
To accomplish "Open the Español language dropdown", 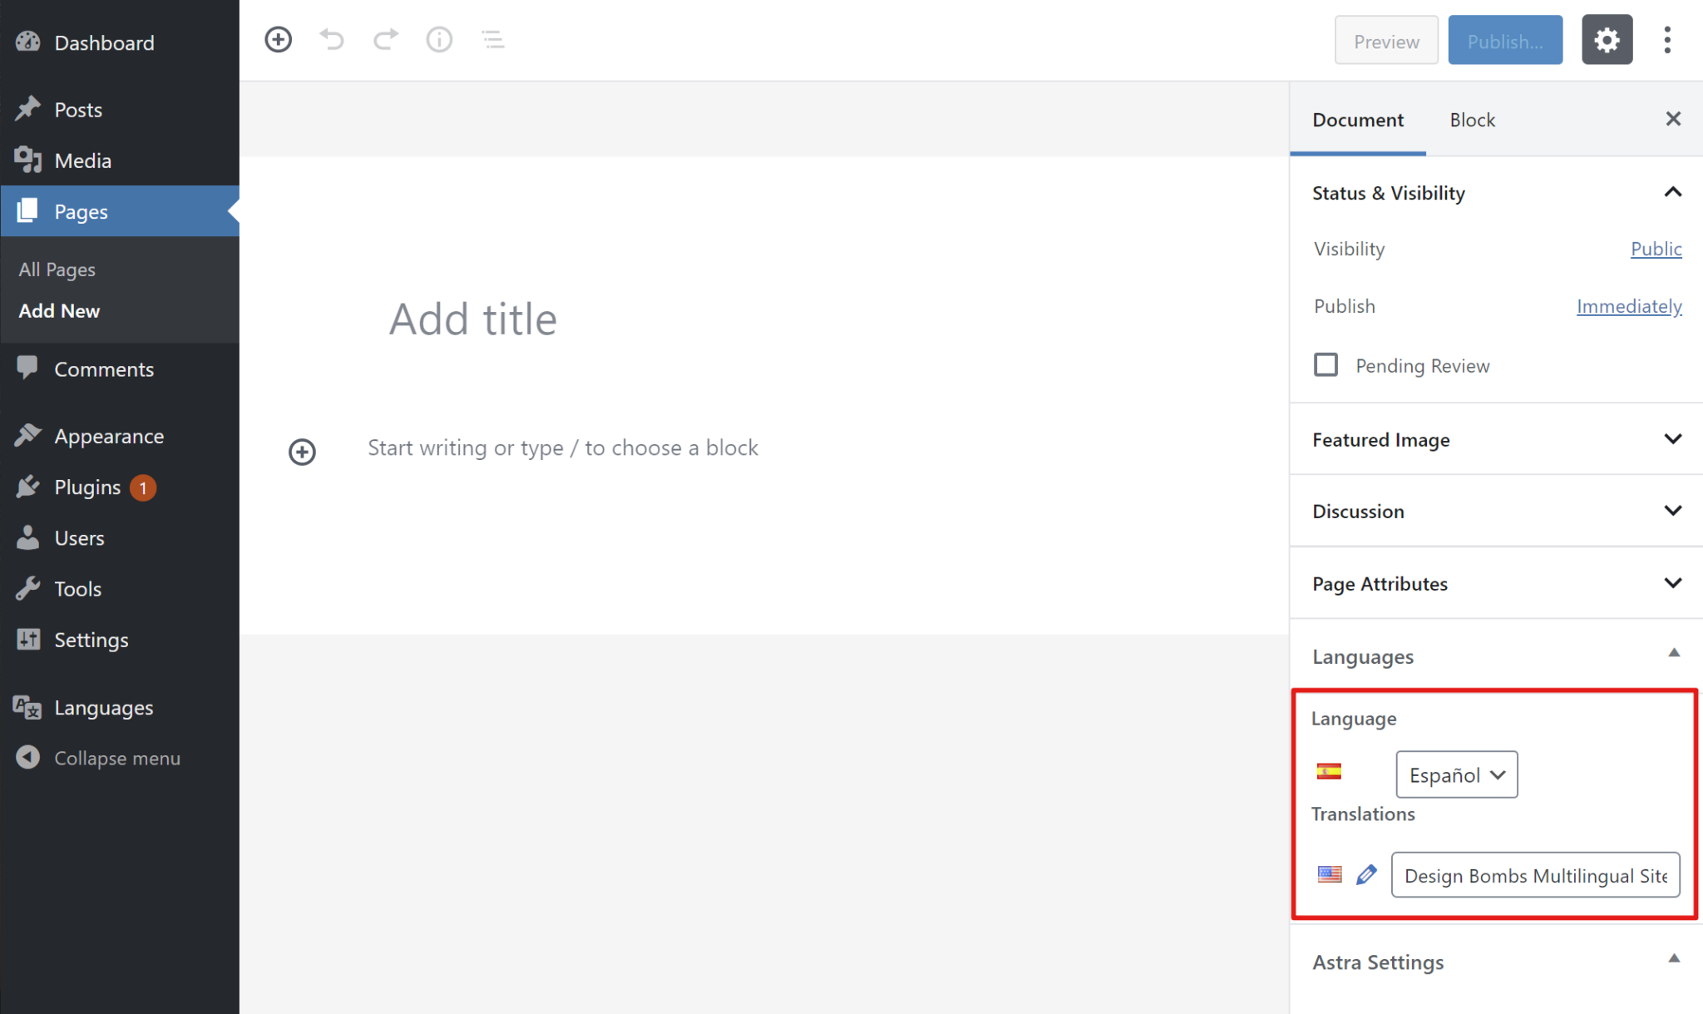I will point(1456,774).
